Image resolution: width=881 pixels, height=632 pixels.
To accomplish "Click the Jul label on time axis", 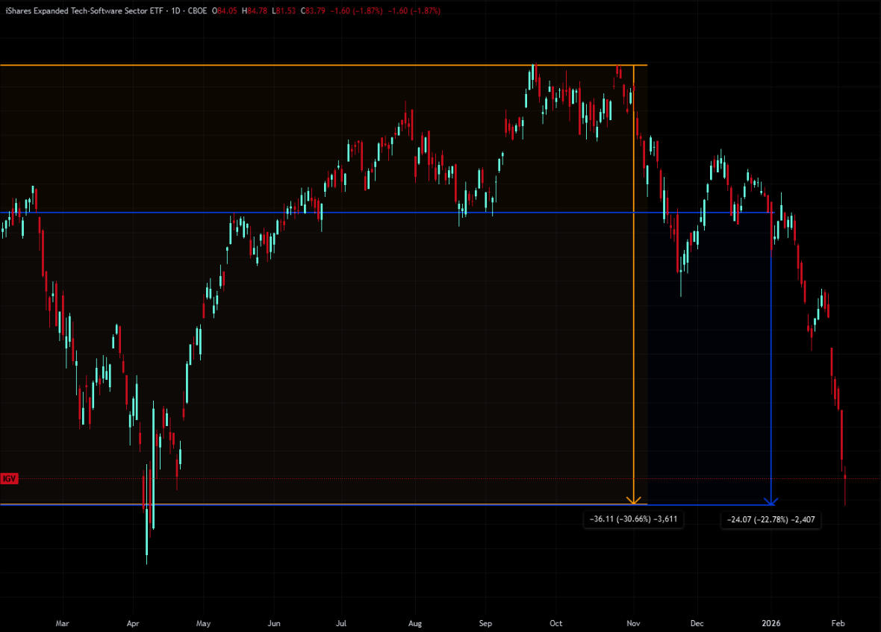I will [x=341, y=622].
